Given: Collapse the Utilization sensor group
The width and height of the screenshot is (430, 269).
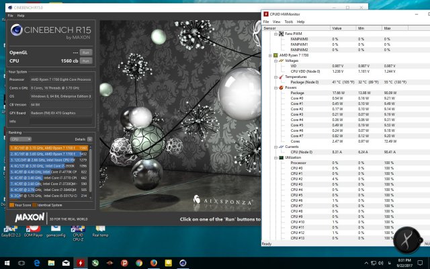Looking at the screenshot, I should tap(274, 157).
